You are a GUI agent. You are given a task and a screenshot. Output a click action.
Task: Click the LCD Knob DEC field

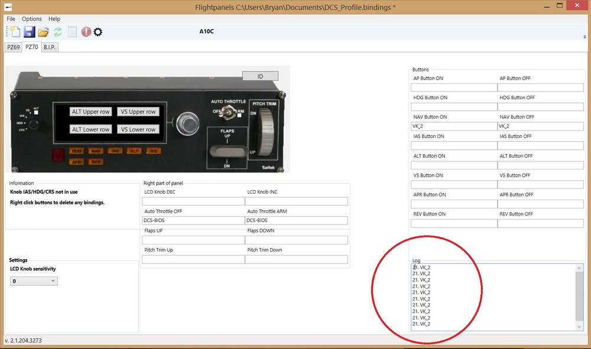(x=193, y=201)
